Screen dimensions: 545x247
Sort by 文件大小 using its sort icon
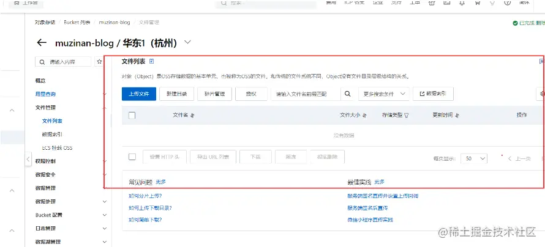pyautogui.click(x=364, y=115)
